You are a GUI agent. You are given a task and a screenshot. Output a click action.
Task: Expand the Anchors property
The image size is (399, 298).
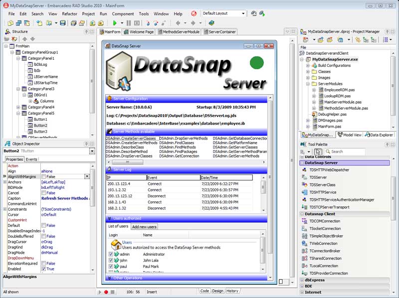click(5, 182)
